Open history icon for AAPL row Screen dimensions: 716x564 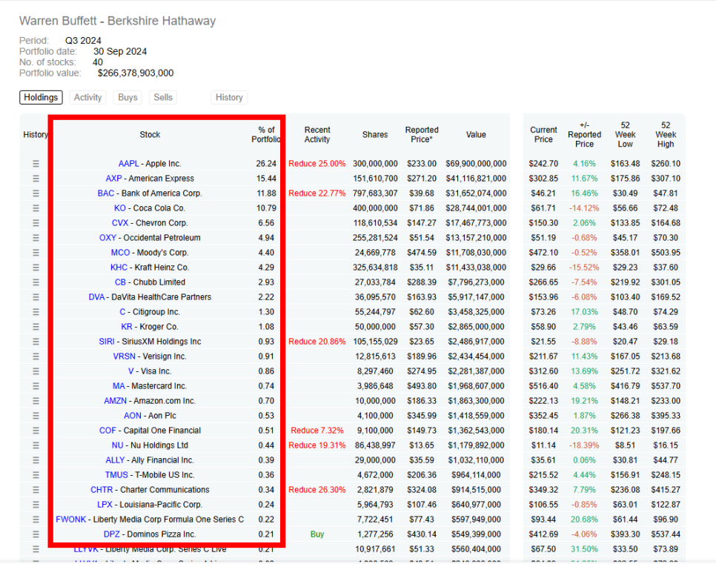click(x=36, y=164)
